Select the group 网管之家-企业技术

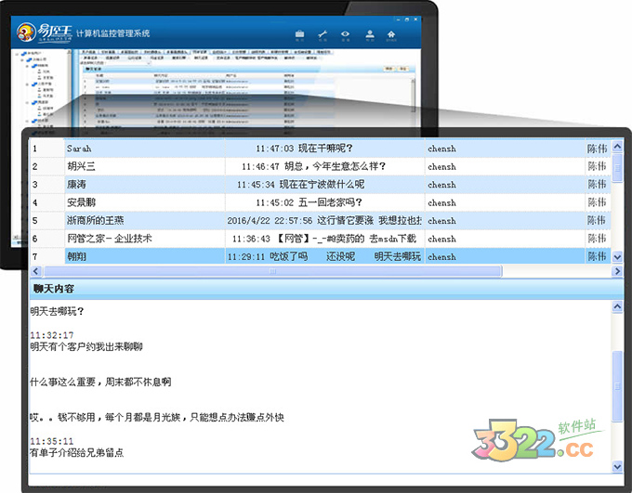point(110,239)
